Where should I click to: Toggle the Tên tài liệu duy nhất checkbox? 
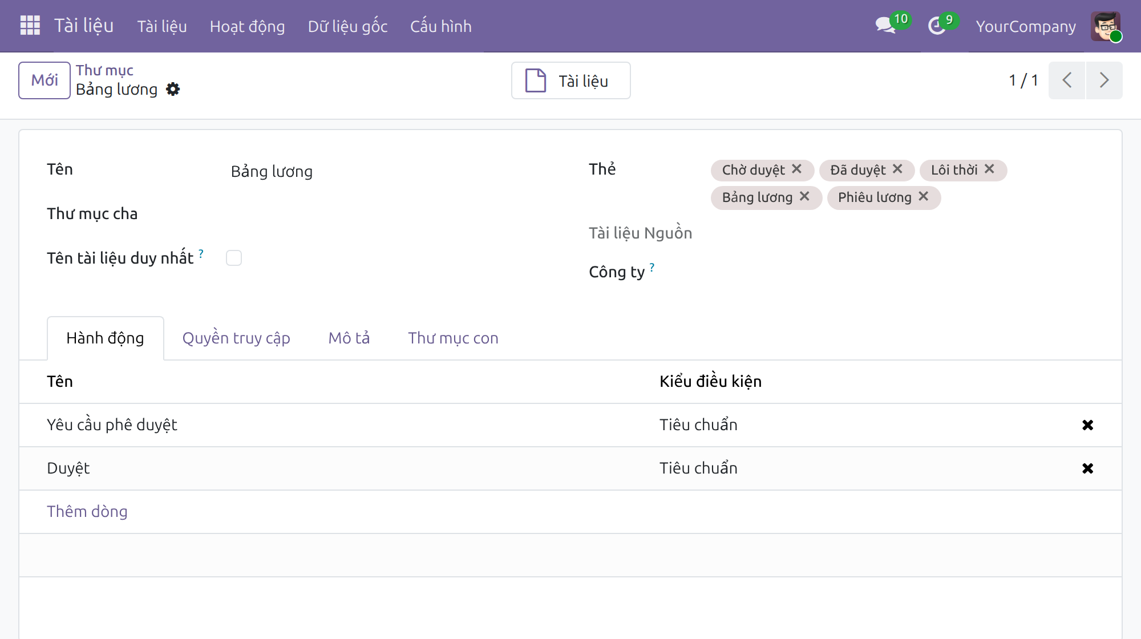pos(234,258)
